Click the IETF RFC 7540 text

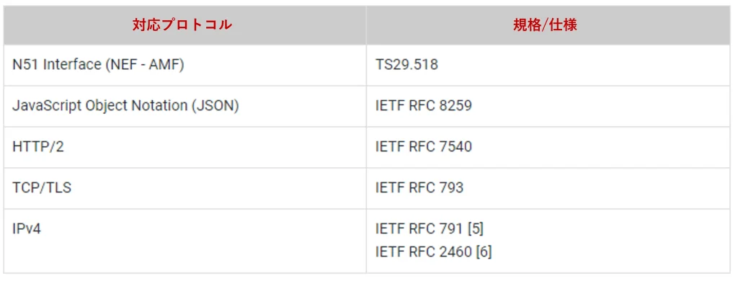click(423, 147)
